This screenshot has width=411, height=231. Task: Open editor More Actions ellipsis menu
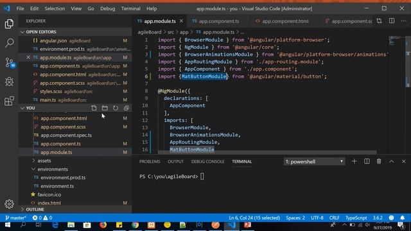(403, 21)
